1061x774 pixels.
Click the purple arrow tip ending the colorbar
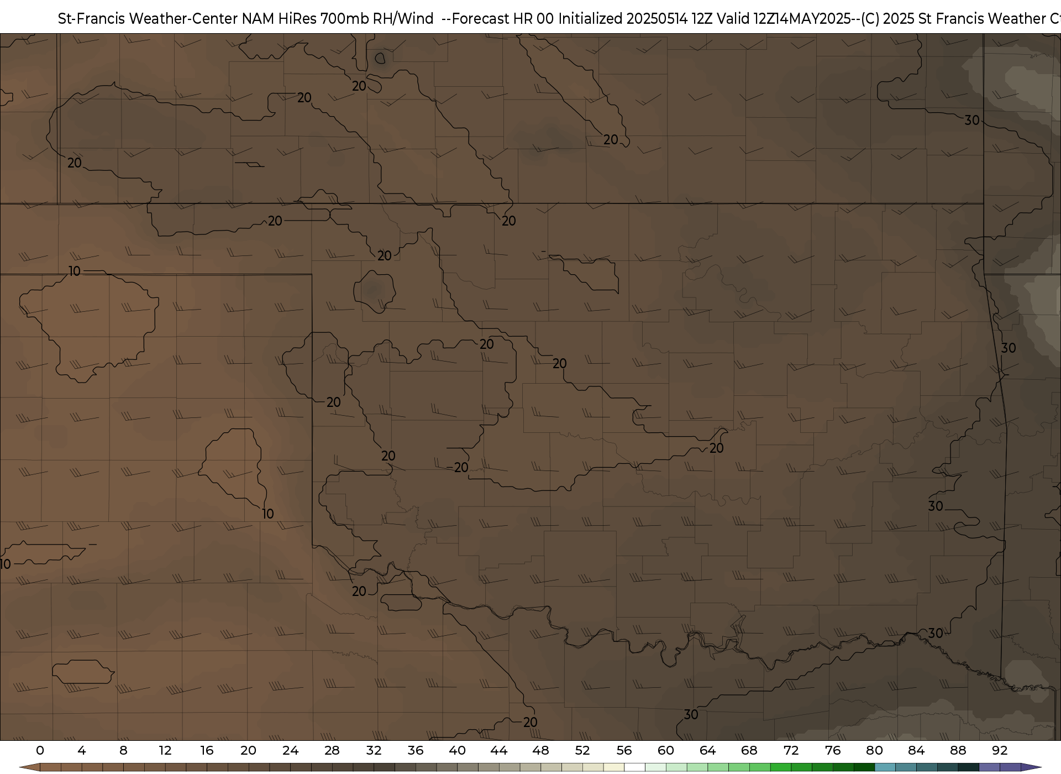pyautogui.click(x=1031, y=768)
